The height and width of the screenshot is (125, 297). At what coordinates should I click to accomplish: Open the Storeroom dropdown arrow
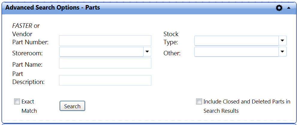(147, 52)
